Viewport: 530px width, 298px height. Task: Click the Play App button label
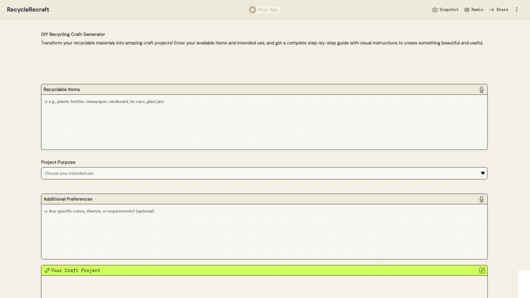[268, 10]
